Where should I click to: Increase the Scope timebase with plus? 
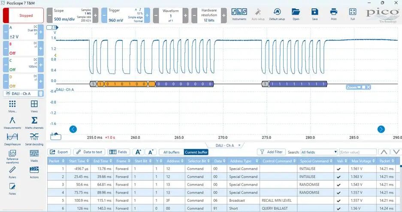pyautogui.click(x=95, y=15)
